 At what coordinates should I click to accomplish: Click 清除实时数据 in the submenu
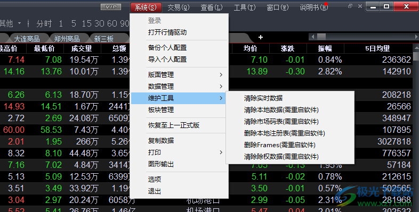click(x=290, y=98)
